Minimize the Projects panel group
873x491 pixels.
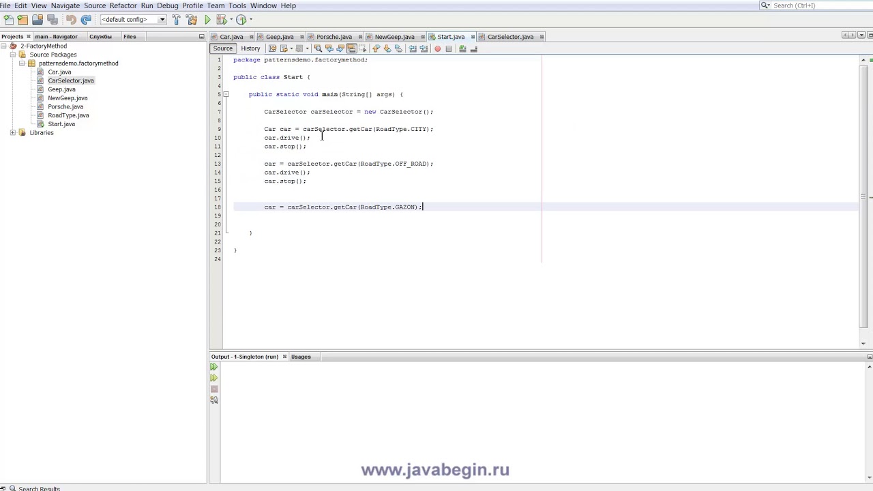coord(201,37)
